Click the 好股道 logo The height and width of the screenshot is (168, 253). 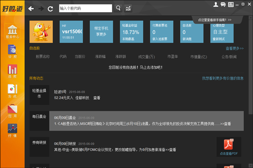(x=12, y=9)
